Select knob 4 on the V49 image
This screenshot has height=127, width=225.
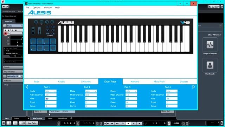coord(52,22)
